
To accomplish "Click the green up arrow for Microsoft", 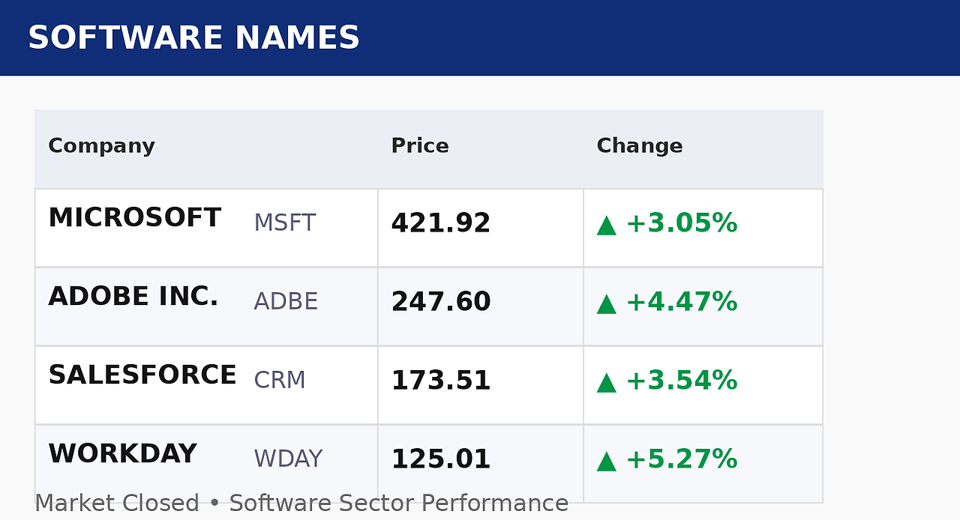I will tap(606, 225).
